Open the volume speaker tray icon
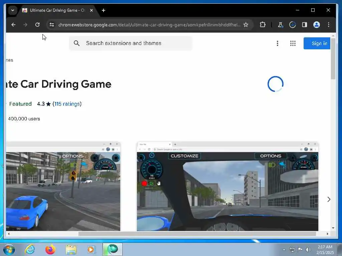 click(x=308, y=250)
